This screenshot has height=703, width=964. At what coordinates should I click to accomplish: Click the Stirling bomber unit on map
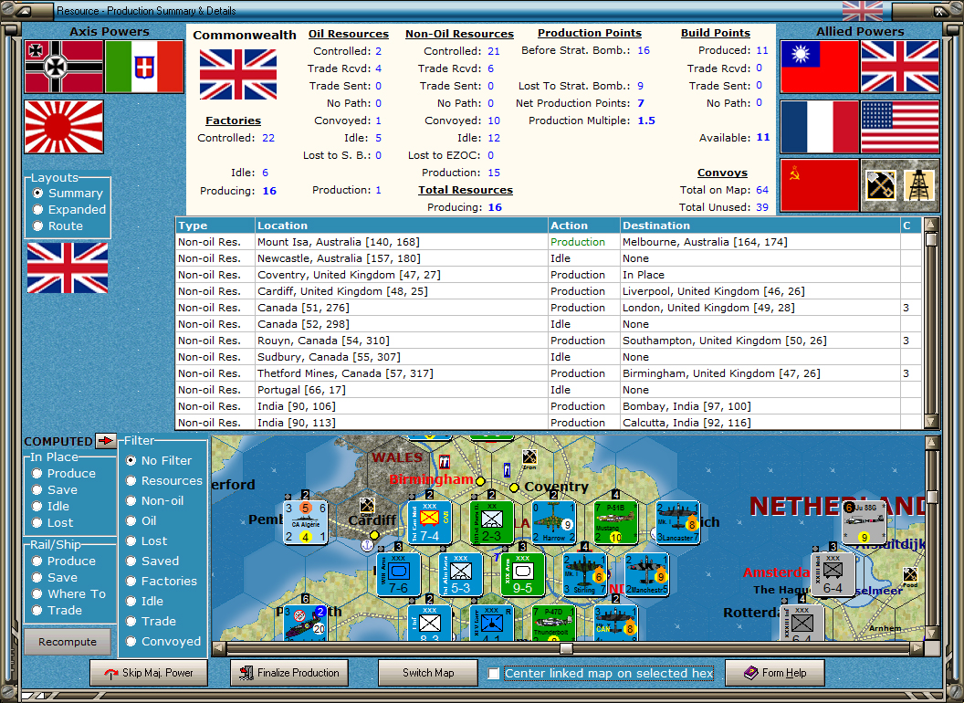click(585, 575)
